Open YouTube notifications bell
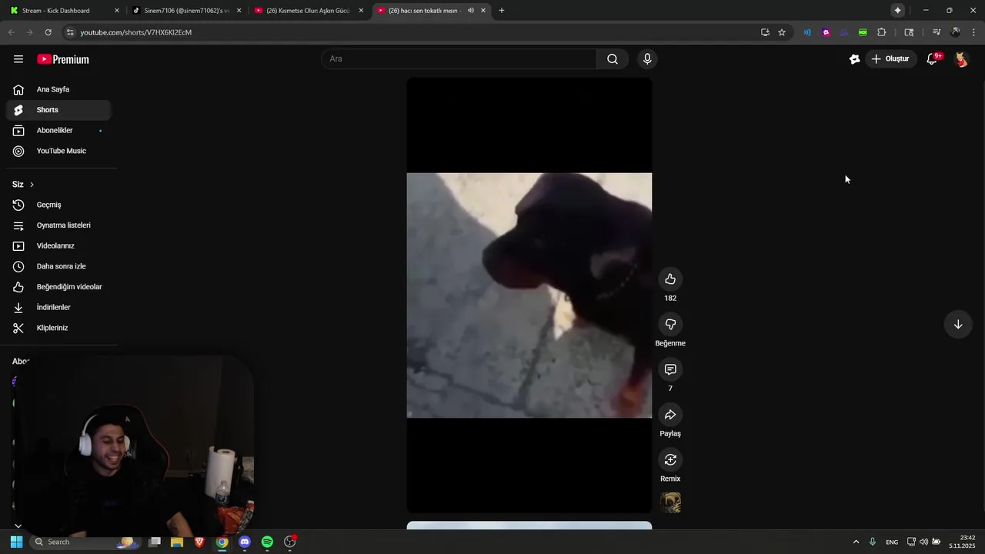The image size is (985, 554). [x=932, y=59]
